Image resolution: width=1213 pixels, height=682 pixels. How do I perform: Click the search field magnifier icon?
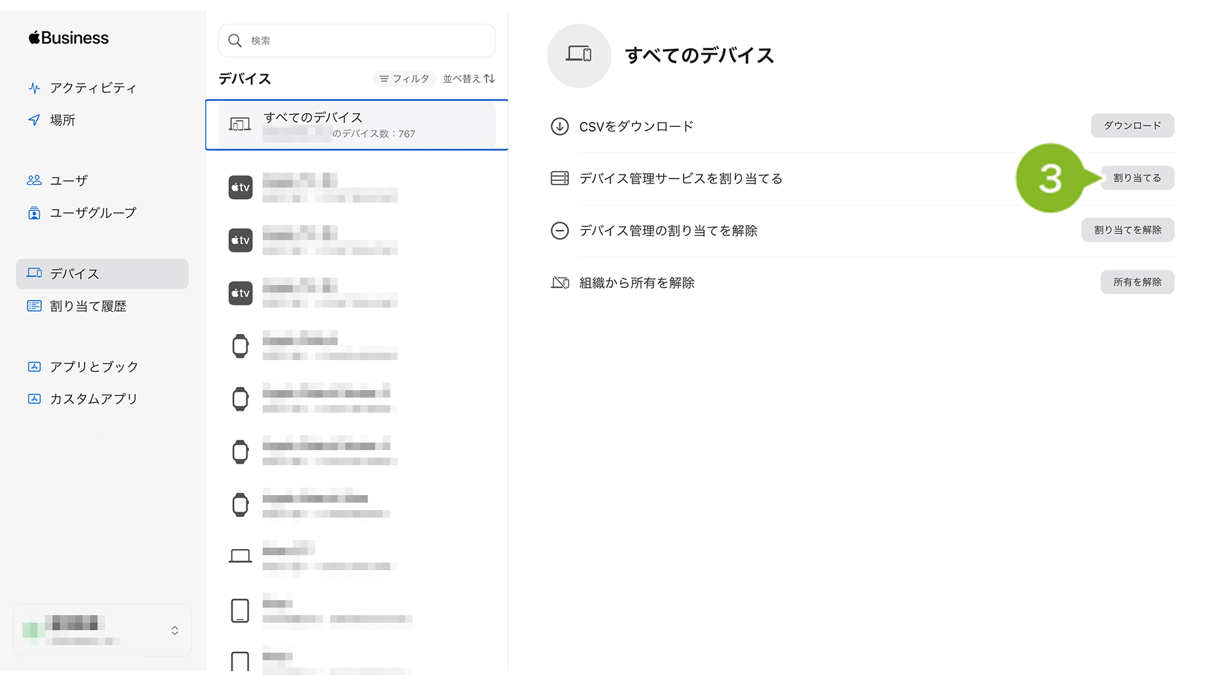point(235,41)
